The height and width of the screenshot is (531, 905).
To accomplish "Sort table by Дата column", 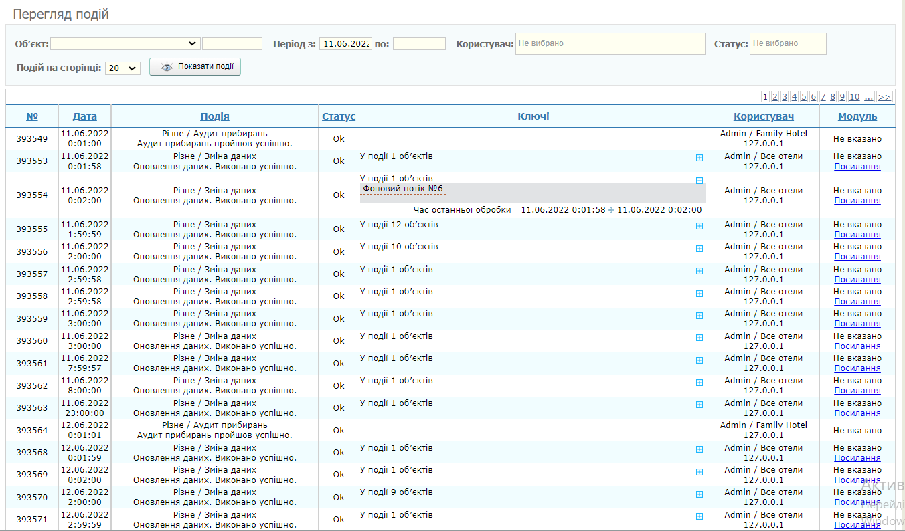I will point(84,116).
